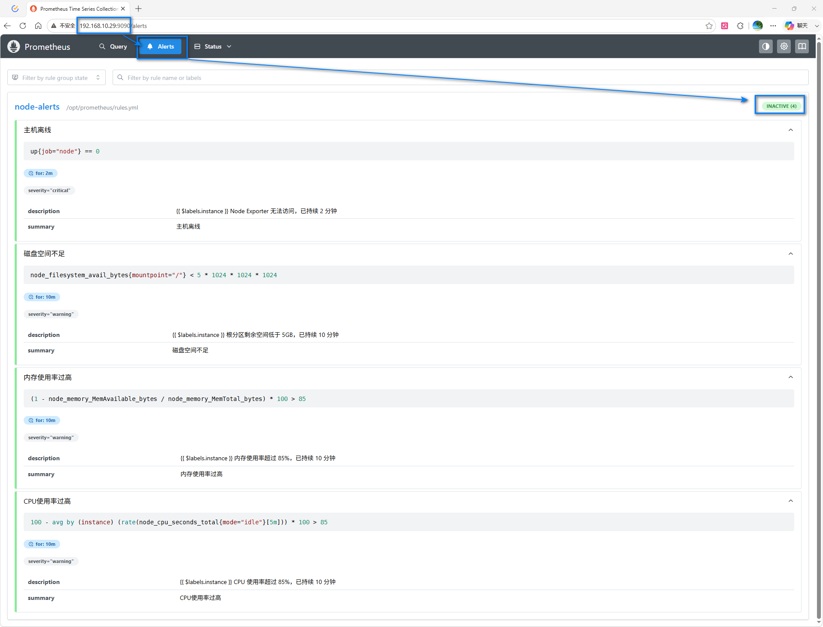This screenshot has width=823, height=627.
Task: Click the CPU使用率过高 rule title
Action: [x=47, y=501]
